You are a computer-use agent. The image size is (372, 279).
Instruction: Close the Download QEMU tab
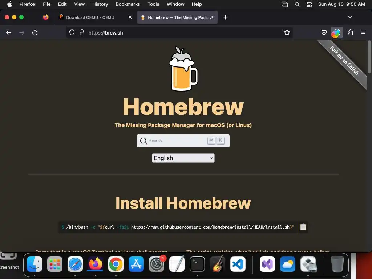click(130, 17)
